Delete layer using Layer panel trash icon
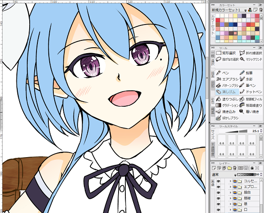This screenshot has width=264, height=213. pyautogui.click(x=235, y=168)
